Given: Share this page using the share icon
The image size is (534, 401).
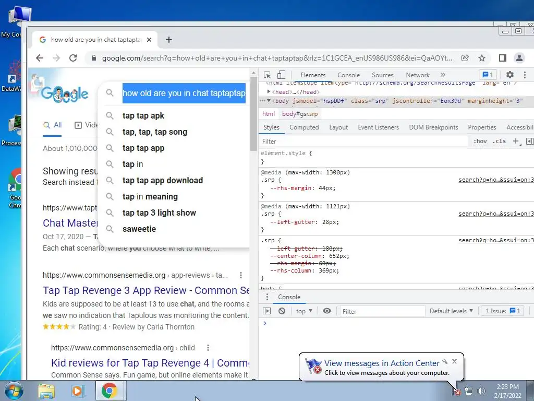Looking at the screenshot, I should click(x=465, y=58).
